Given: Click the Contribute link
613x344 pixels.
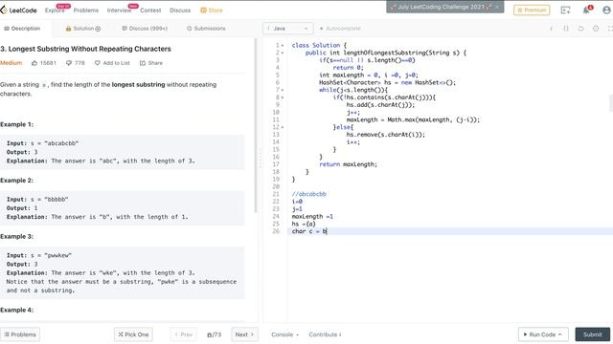Looking at the screenshot, I should tap(325, 334).
